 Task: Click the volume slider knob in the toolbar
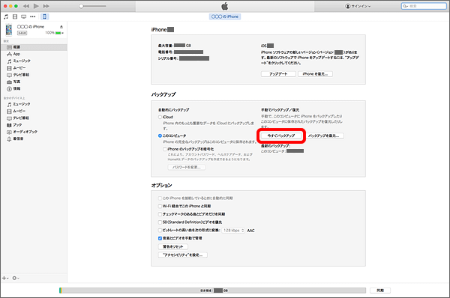[81, 6]
